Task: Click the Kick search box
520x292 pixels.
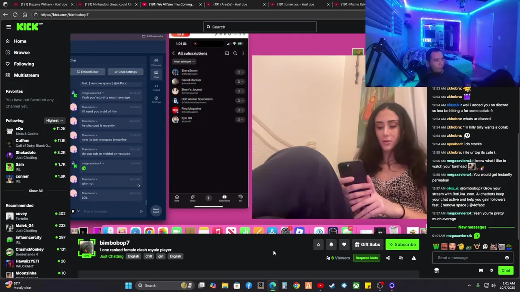Action: (260, 27)
